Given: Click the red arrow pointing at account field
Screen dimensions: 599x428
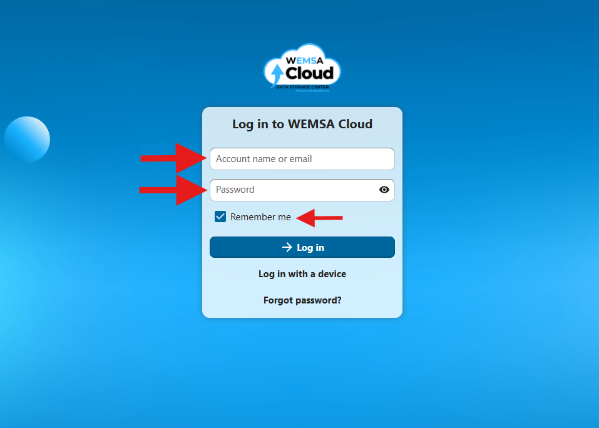Looking at the screenshot, I should pyautogui.click(x=173, y=158).
